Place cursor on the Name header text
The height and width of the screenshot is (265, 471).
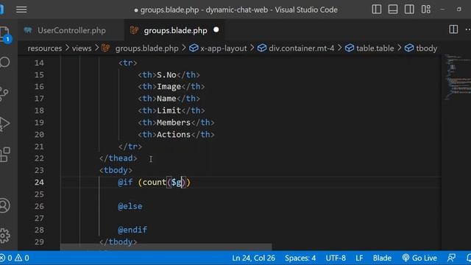point(166,99)
